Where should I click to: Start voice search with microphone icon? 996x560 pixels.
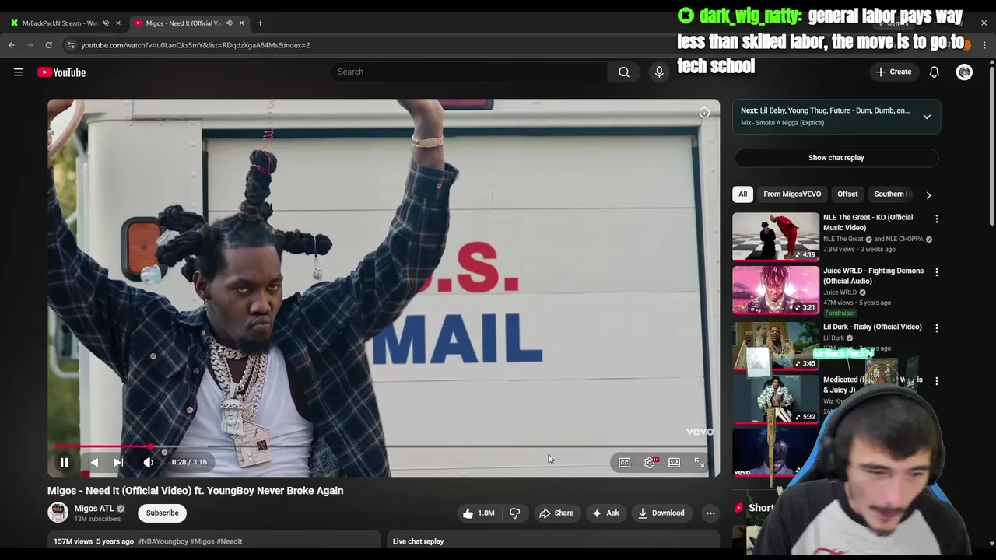tap(659, 72)
